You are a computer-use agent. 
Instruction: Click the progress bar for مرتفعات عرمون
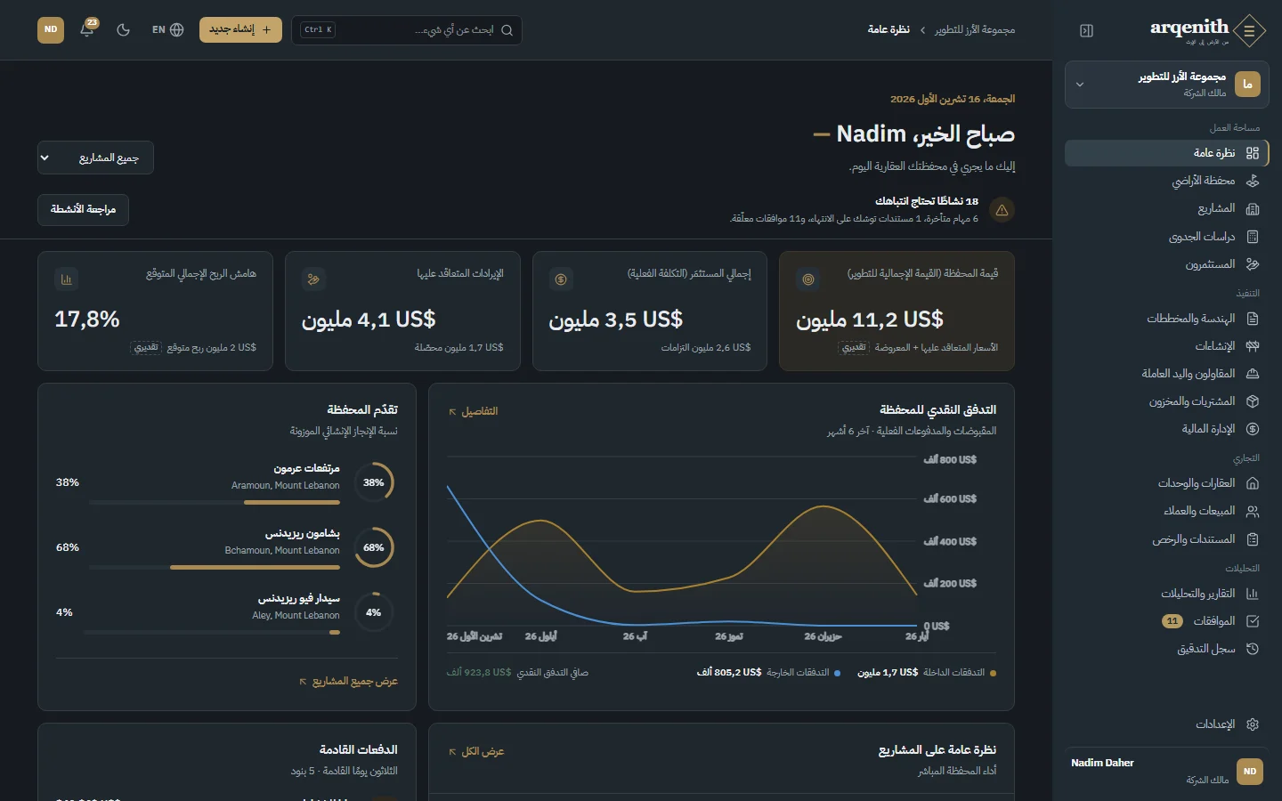tap(215, 502)
